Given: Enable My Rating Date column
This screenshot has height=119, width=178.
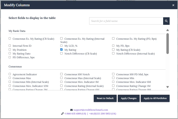Looking at the screenshot, I should (x=10, y=53).
